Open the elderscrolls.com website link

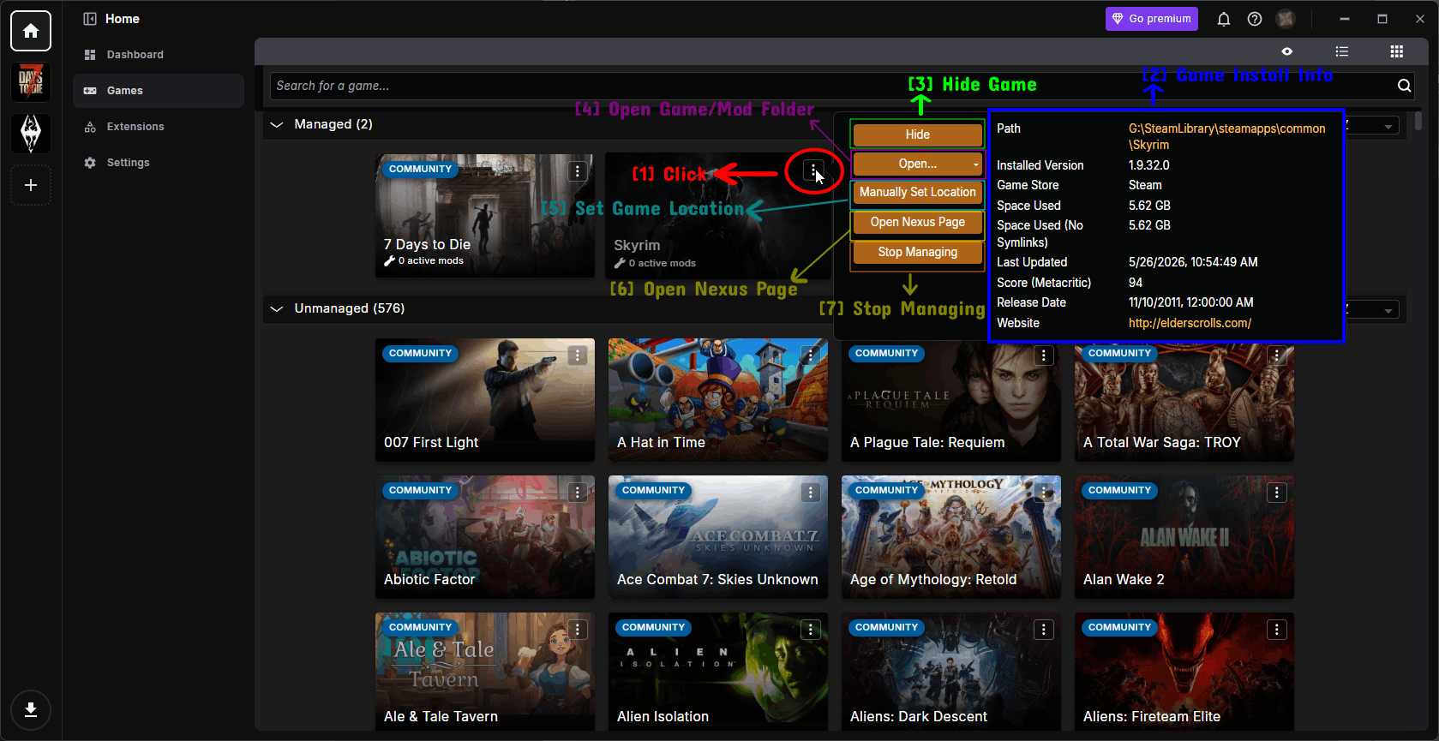point(1190,323)
